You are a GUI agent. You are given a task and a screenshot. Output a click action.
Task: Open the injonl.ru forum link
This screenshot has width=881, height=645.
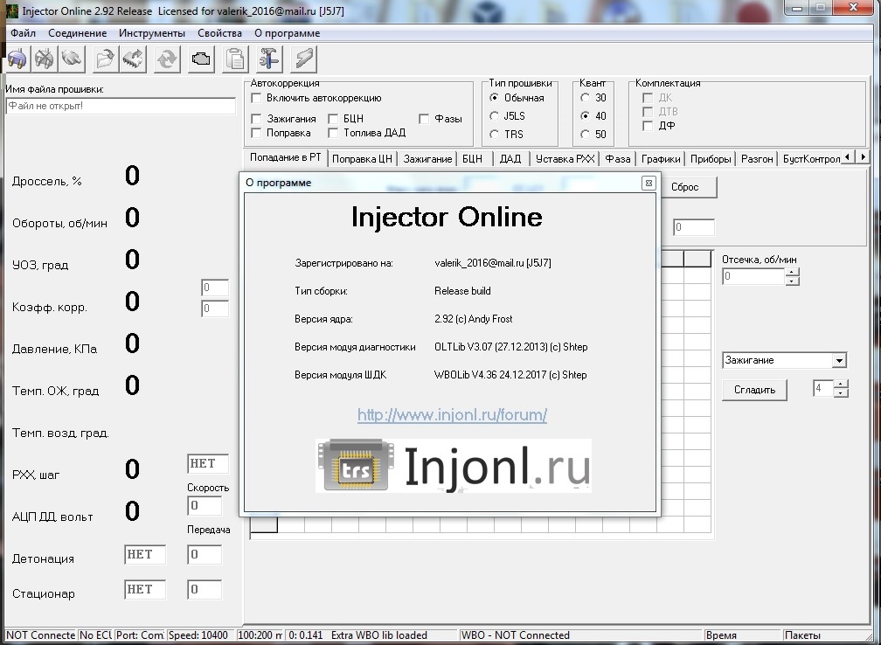453,414
